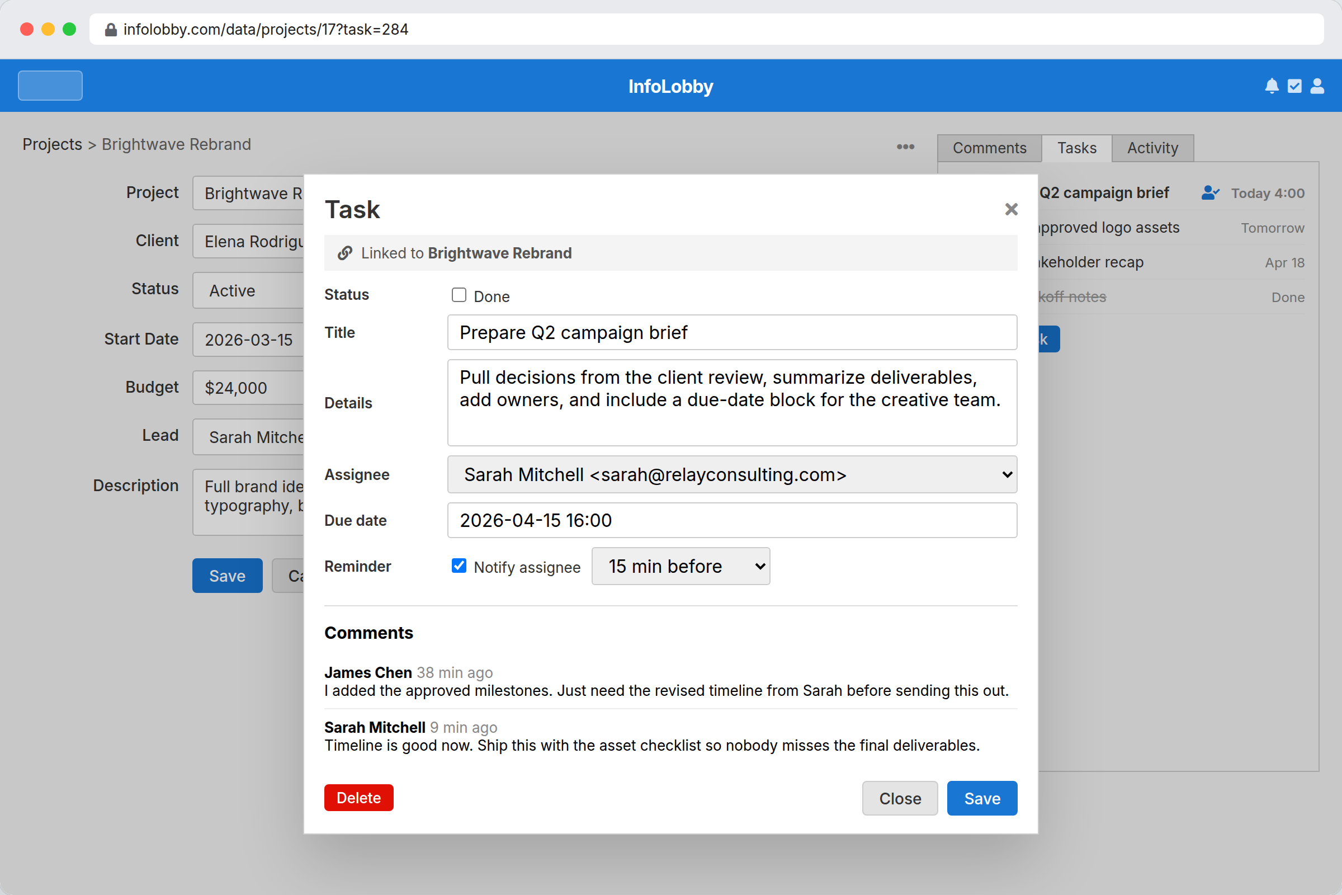Open the Brightwave Rebrand linked record

pos(499,253)
